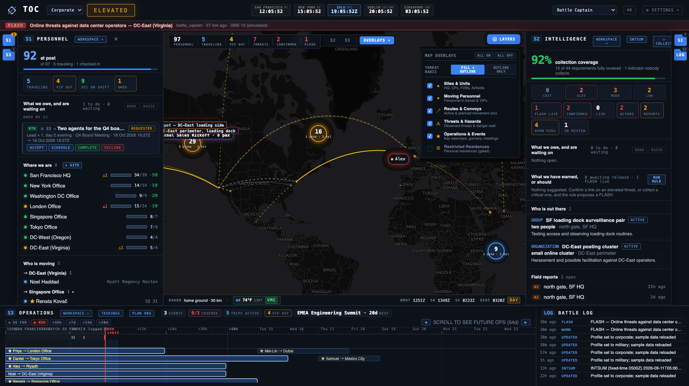Viewport: 689px width, 386px height.
Task: Turn all map overlays off
Action: pos(505,55)
